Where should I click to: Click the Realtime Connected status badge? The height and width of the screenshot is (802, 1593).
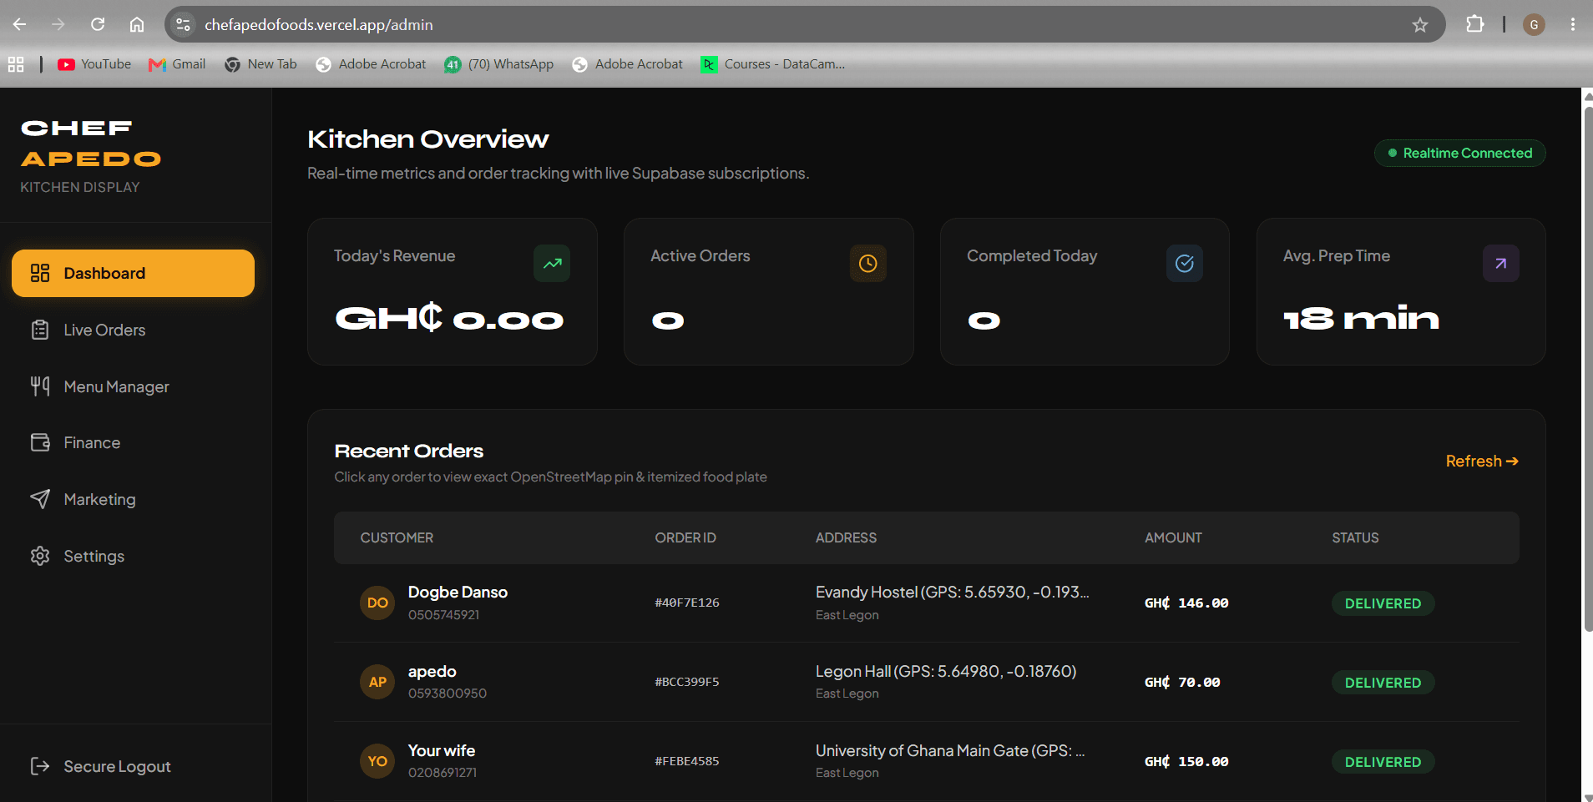[1459, 153]
